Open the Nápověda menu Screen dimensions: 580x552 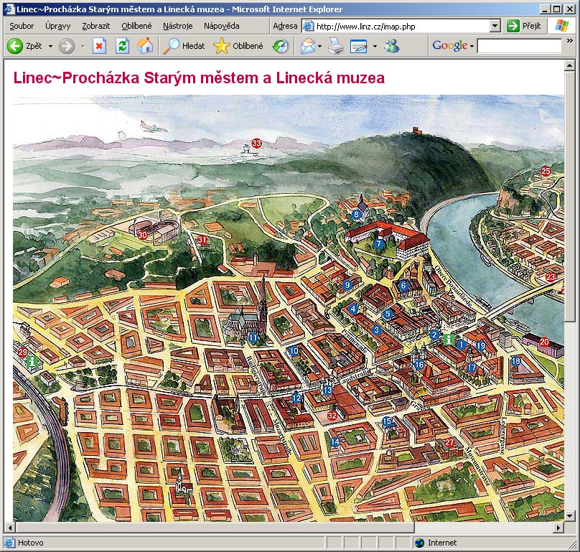click(221, 26)
